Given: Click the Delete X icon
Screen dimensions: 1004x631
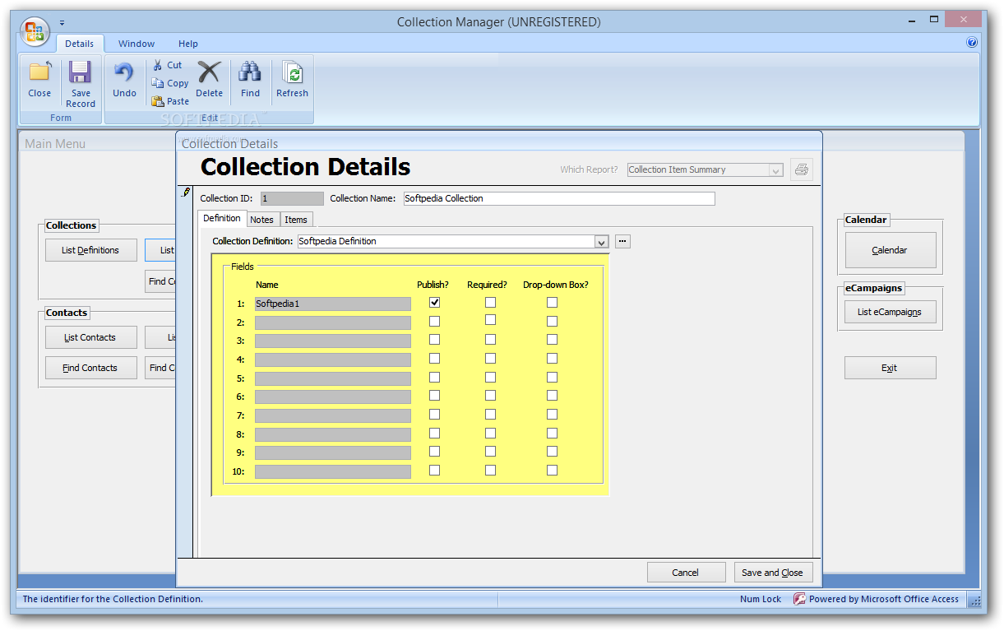Looking at the screenshot, I should click(209, 72).
